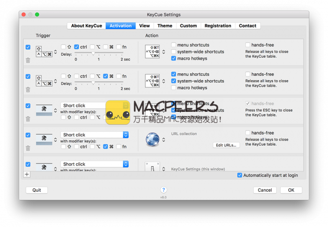Delete the first trigger row with trash icon
Screen dimensions: 328x227
(x=28, y=60)
